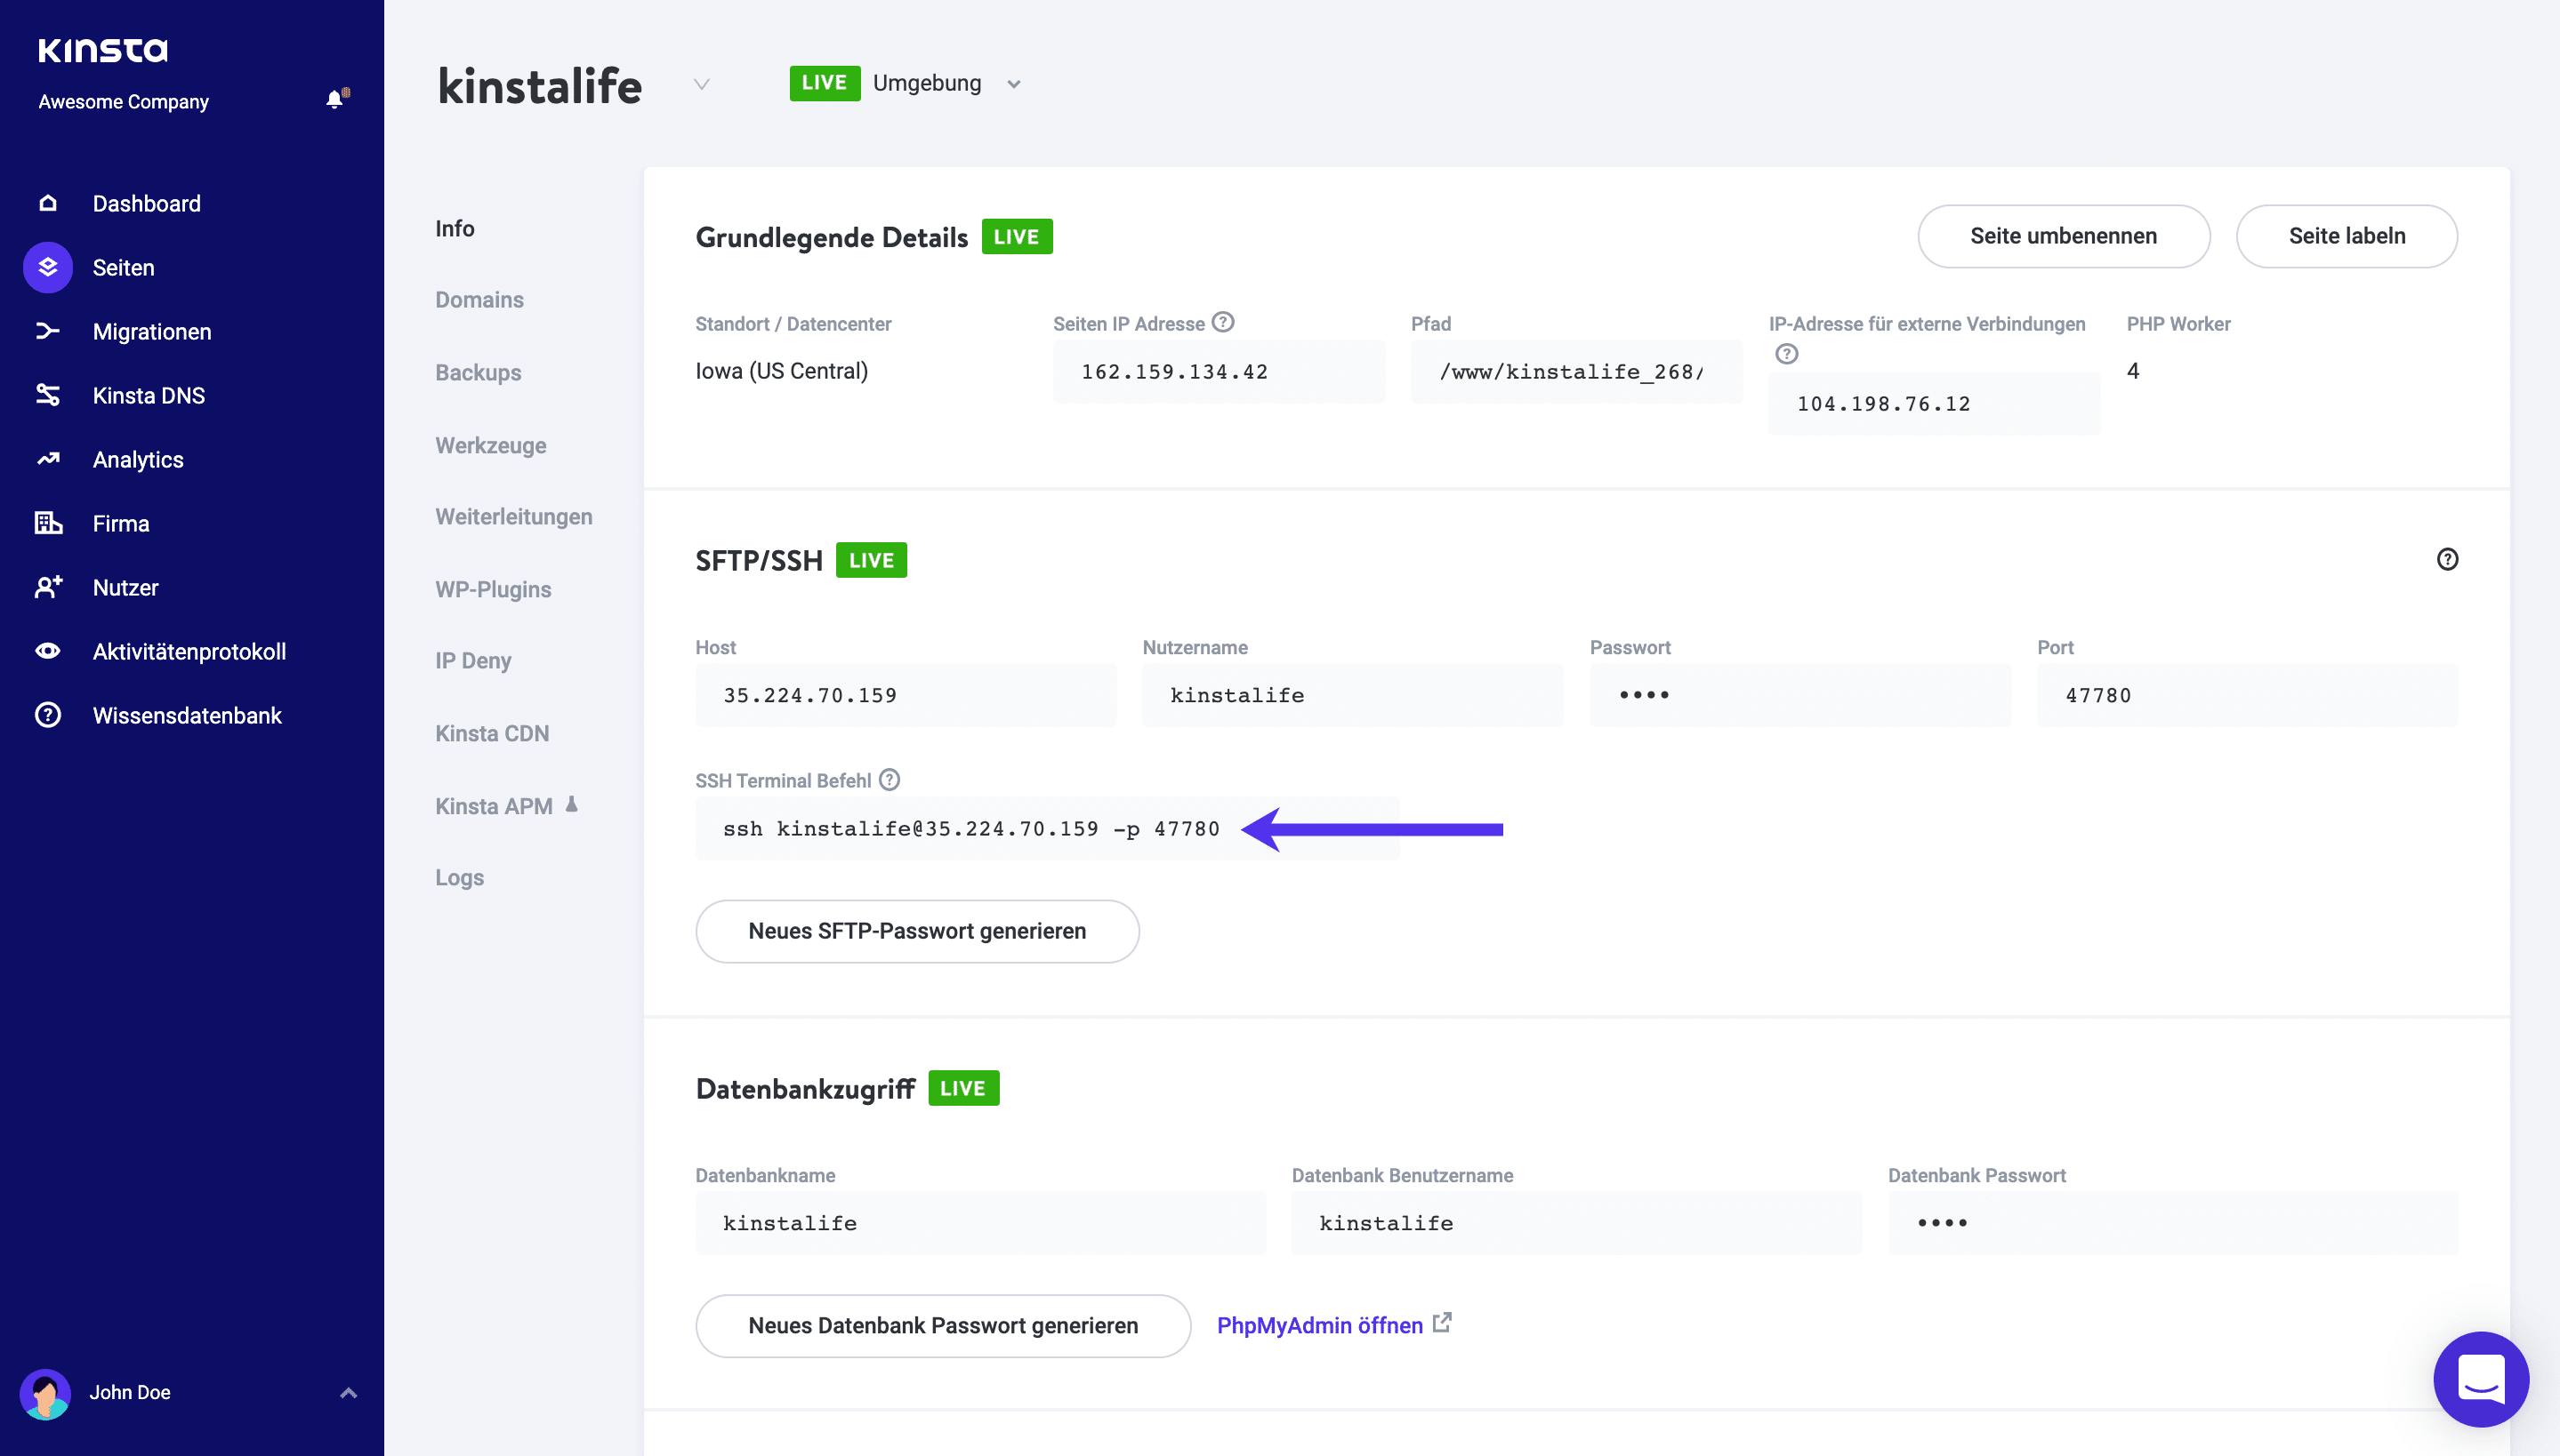Click the notification bell icon
Screen dimensions: 2560x1456
334,100
